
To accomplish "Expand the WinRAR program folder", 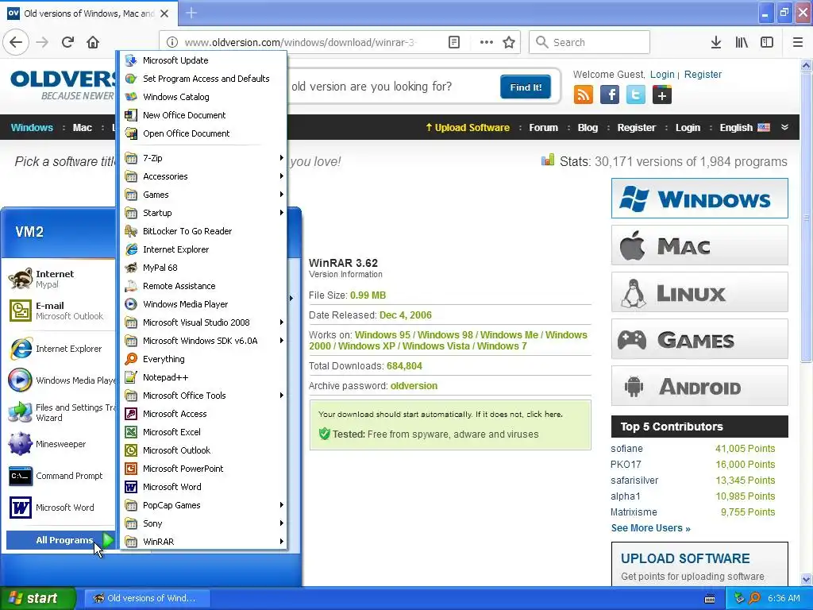I will pyautogui.click(x=204, y=542).
